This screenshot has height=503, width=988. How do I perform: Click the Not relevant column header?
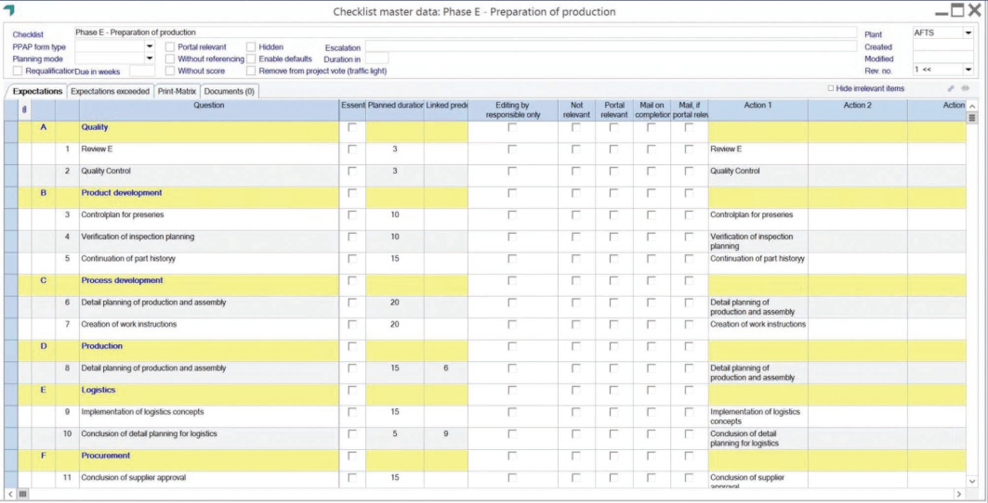coord(576,110)
